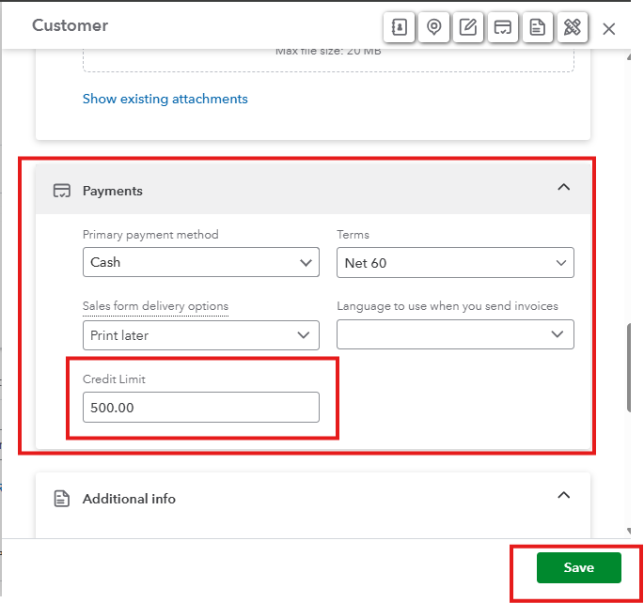This screenshot has height=603, width=644.
Task: Click the payments card icon in header
Action: 502,27
